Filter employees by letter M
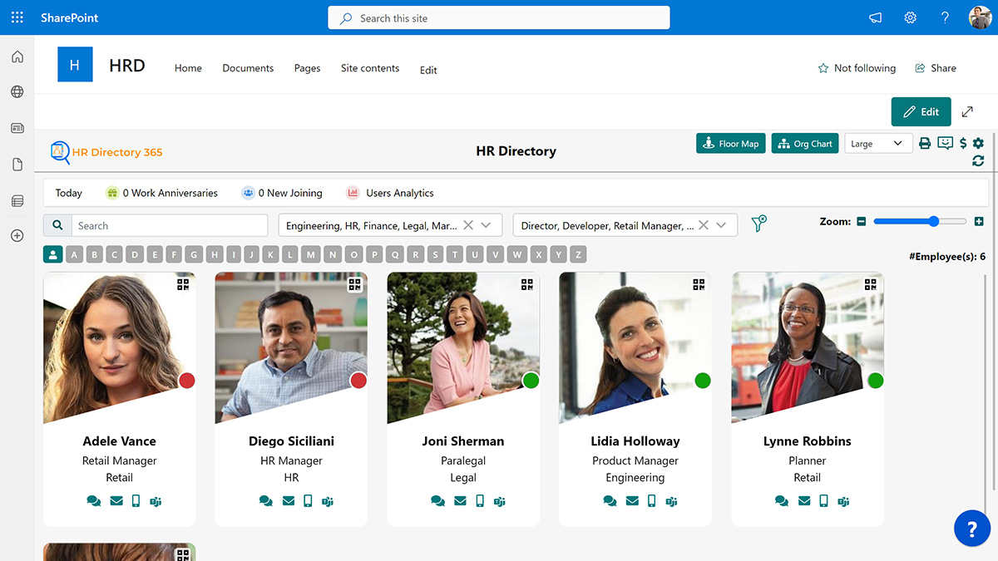Screen dimensions: 998x561 pos(311,255)
